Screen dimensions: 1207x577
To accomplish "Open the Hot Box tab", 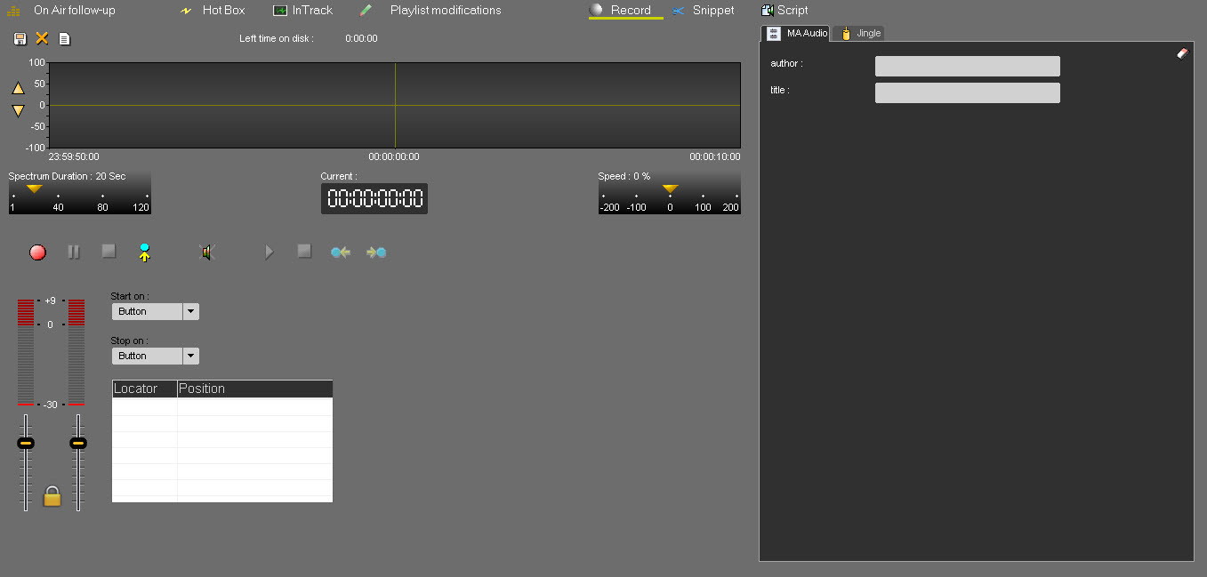I will (222, 11).
